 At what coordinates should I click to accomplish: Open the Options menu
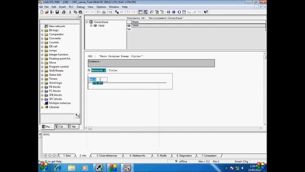(101, 7)
